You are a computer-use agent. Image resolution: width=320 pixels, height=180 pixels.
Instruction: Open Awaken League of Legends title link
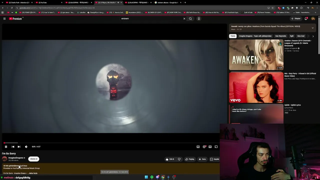[298, 43]
